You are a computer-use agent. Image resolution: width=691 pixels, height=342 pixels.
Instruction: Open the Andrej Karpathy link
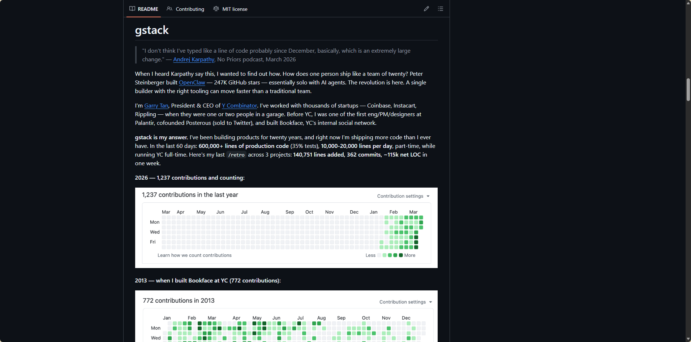pos(194,60)
